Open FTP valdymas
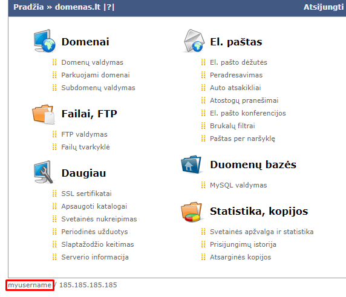 [x=84, y=134]
